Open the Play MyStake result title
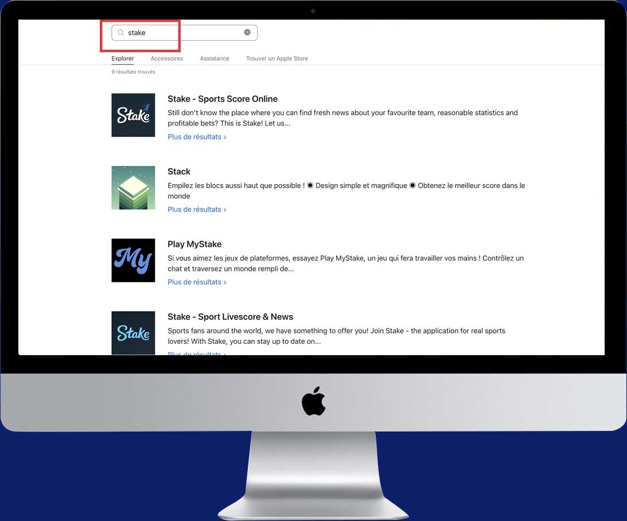This screenshot has height=521, width=627. (194, 244)
